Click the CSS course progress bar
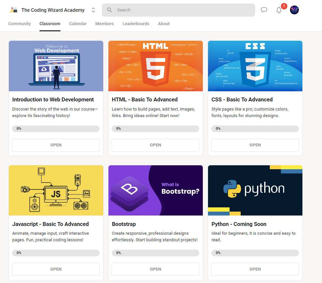The height and width of the screenshot is (283, 322). pyautogui.click(x=255, y=128)
